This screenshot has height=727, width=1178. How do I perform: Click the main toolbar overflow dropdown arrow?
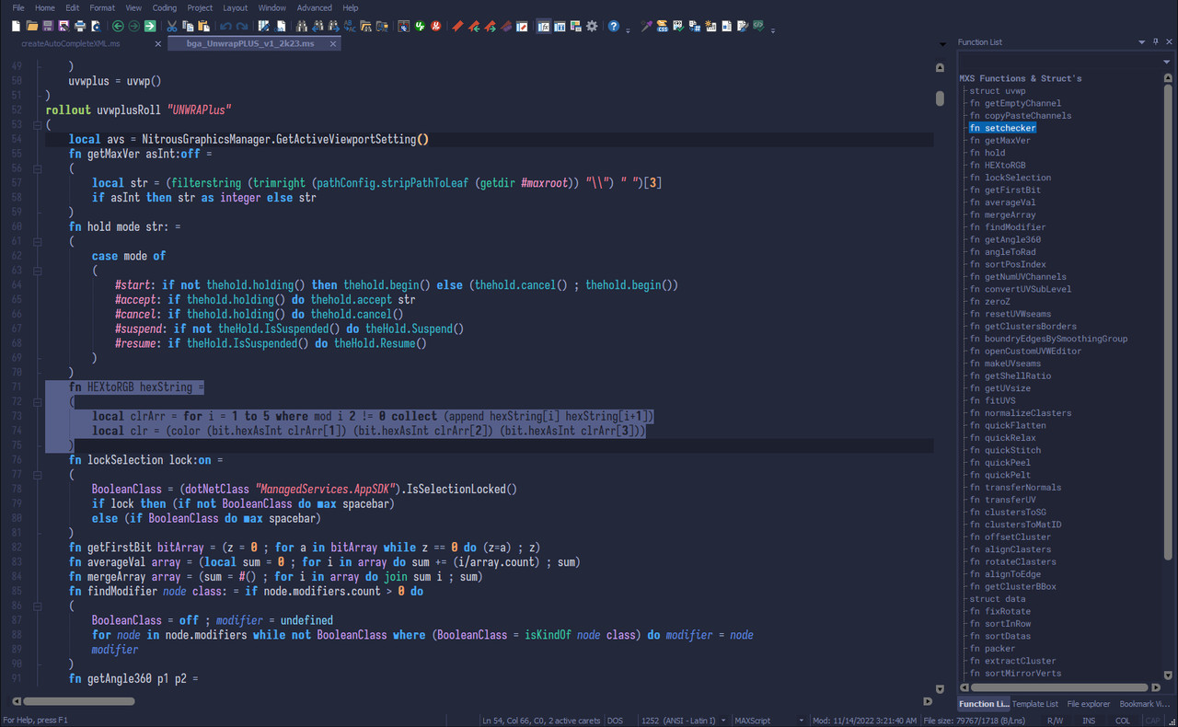tap(628, 30)
